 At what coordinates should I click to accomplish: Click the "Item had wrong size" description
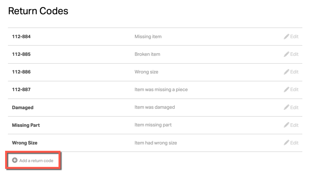pyautogui.click(x=156, y=143)
